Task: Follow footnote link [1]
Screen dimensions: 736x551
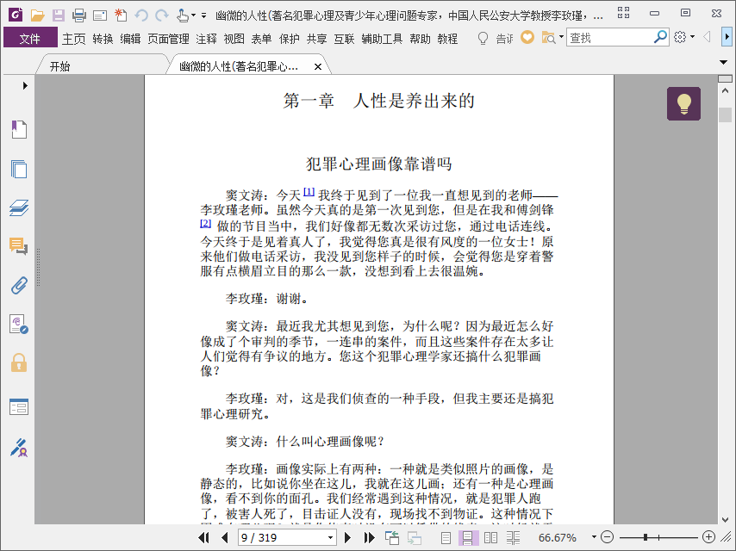Action: (309, 191)
